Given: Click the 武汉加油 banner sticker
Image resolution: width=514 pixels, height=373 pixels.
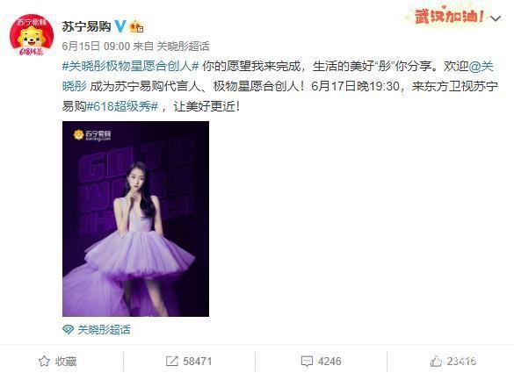Looking at the screenshot, I should [449, 16].
